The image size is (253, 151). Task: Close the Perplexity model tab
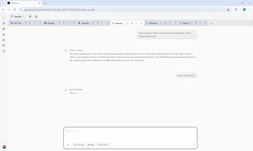(176, 23)
